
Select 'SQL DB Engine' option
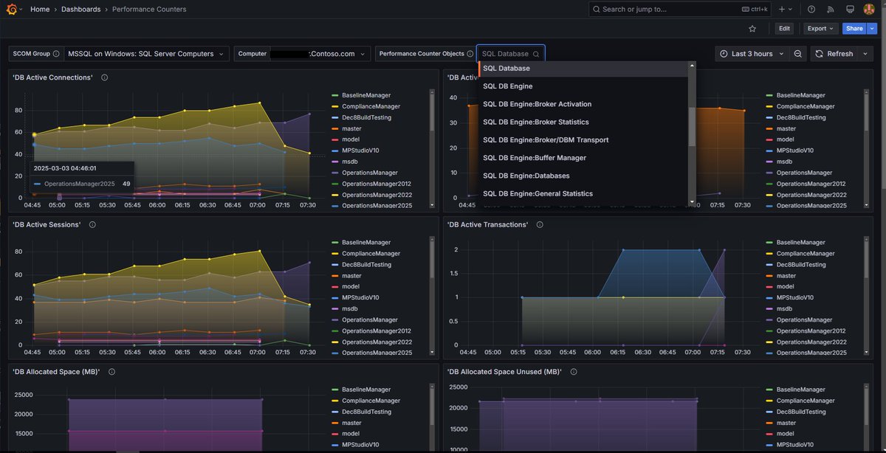[x=583, y=86]
